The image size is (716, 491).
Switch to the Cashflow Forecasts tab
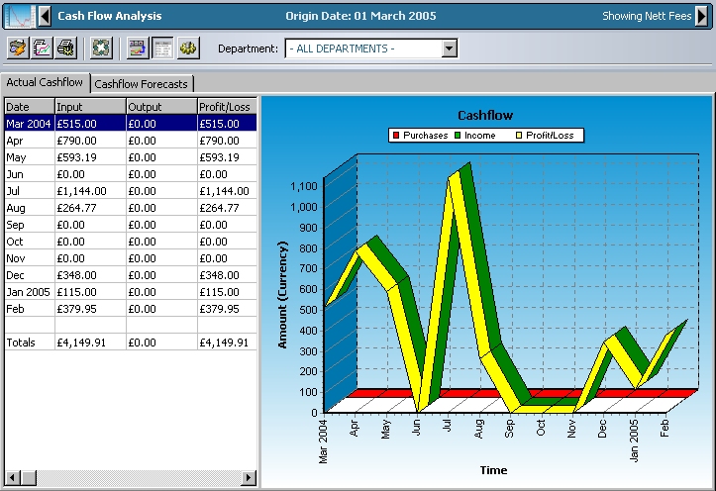(x=141, y=84)
